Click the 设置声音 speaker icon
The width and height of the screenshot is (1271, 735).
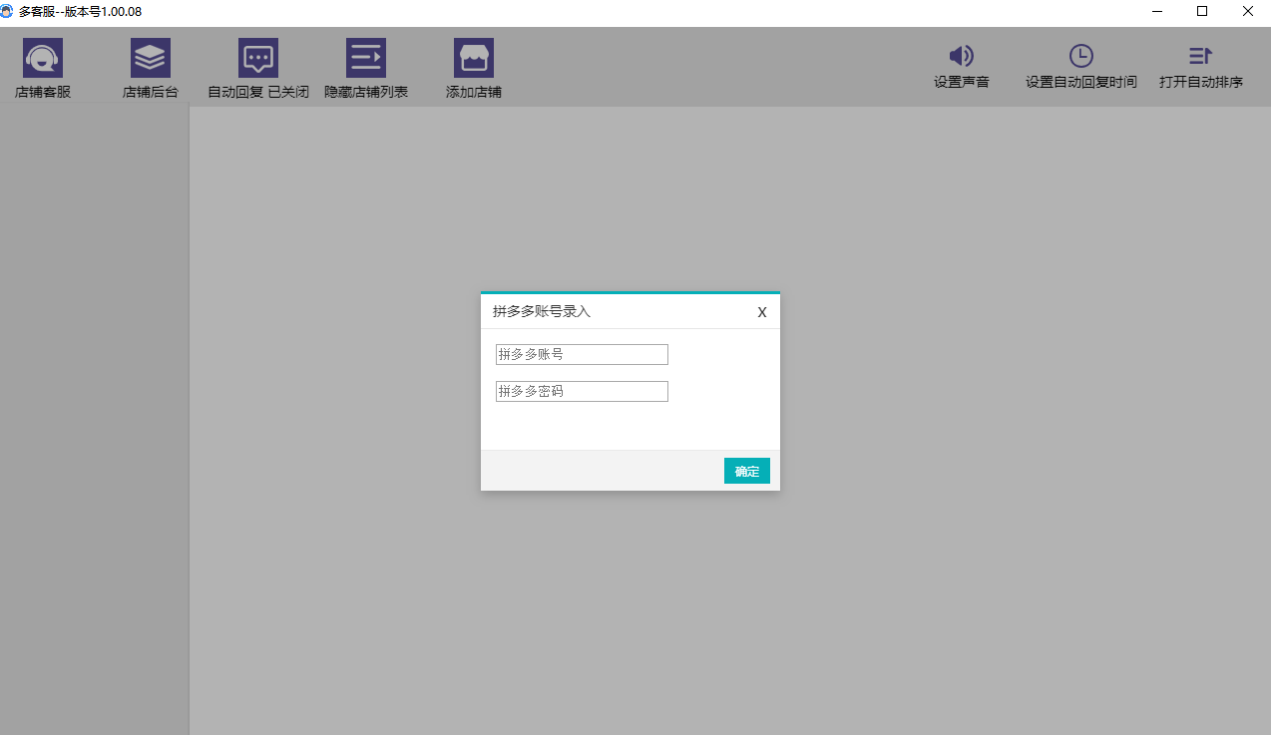(962, 56)
